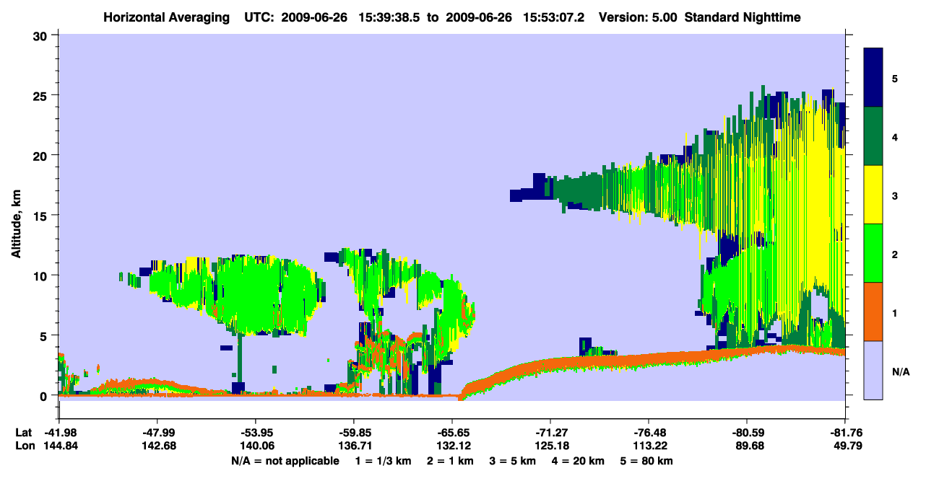
Task: Click the latitude value -41.98
Action: (59, 433)
